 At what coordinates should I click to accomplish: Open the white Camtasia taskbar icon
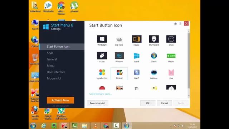[x=116, y=126]
